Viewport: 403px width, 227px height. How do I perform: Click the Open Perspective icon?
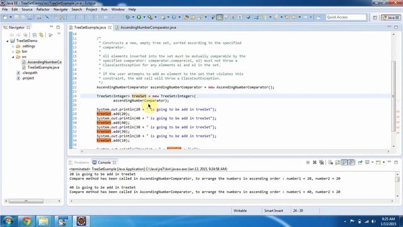coord(375,18)
